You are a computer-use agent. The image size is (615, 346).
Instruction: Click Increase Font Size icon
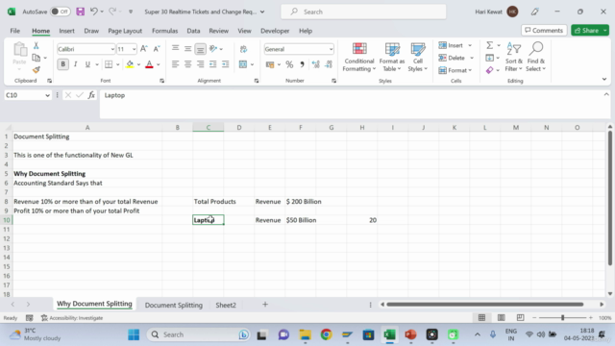(x=144, y=49)
